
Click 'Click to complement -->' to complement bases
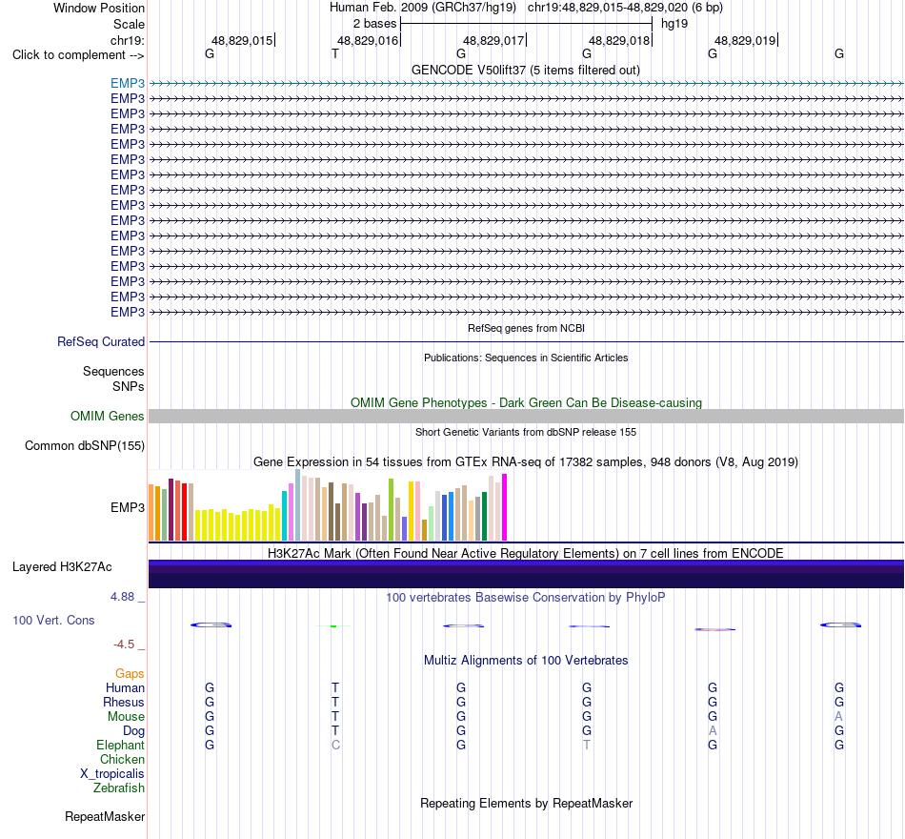(x=78, y=55)
